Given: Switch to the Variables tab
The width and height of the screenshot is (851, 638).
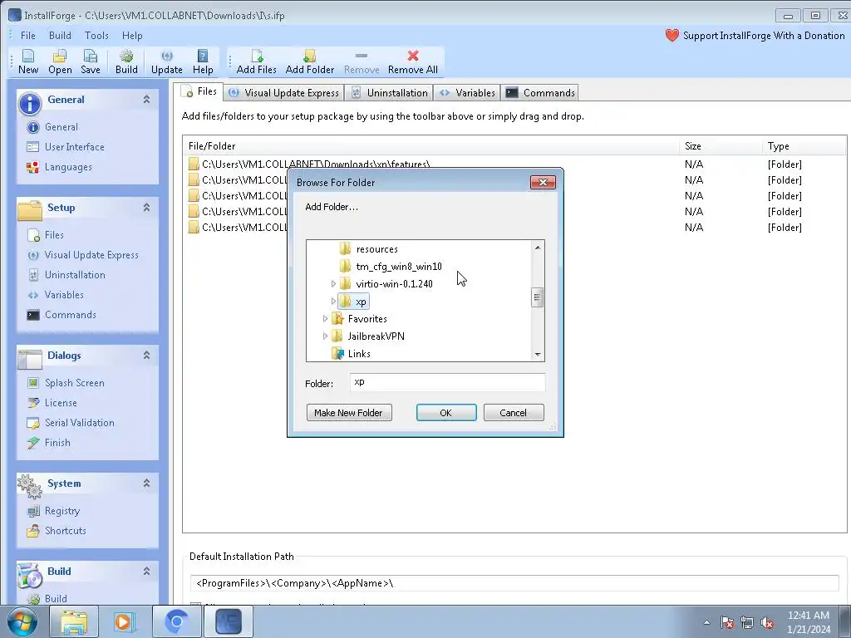Looking at the screenshot, I should pyautogui.click(x=467, y=93).
